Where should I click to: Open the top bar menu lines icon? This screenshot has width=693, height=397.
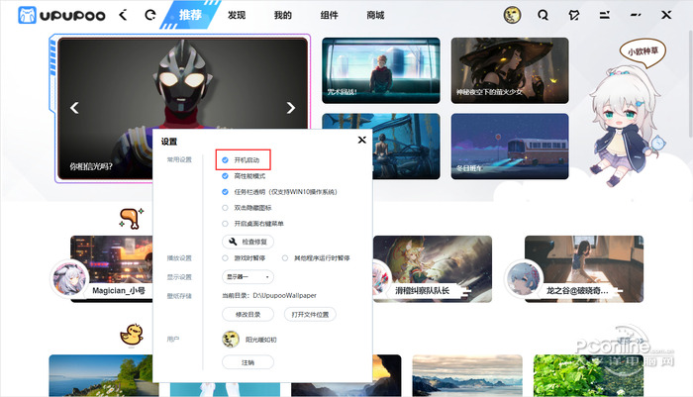click(x=605, y=16)
